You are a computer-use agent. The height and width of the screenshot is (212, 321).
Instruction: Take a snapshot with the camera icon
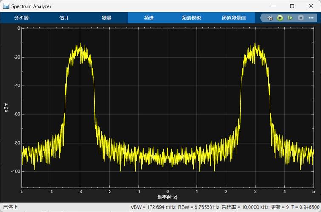point(270,18)
